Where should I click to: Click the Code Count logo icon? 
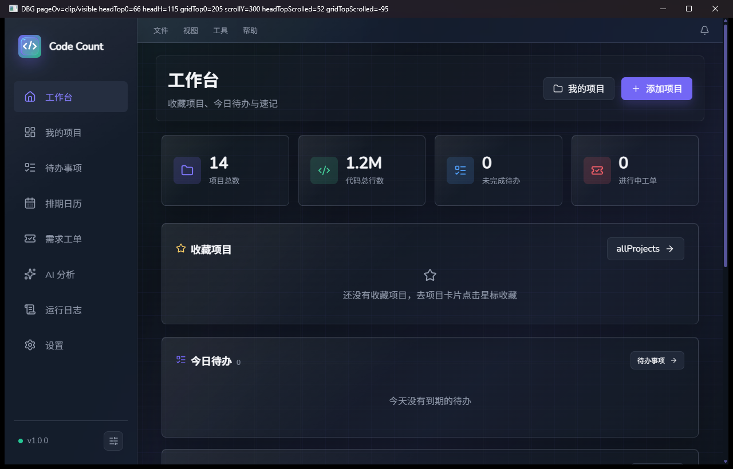[x=30, y=46]
